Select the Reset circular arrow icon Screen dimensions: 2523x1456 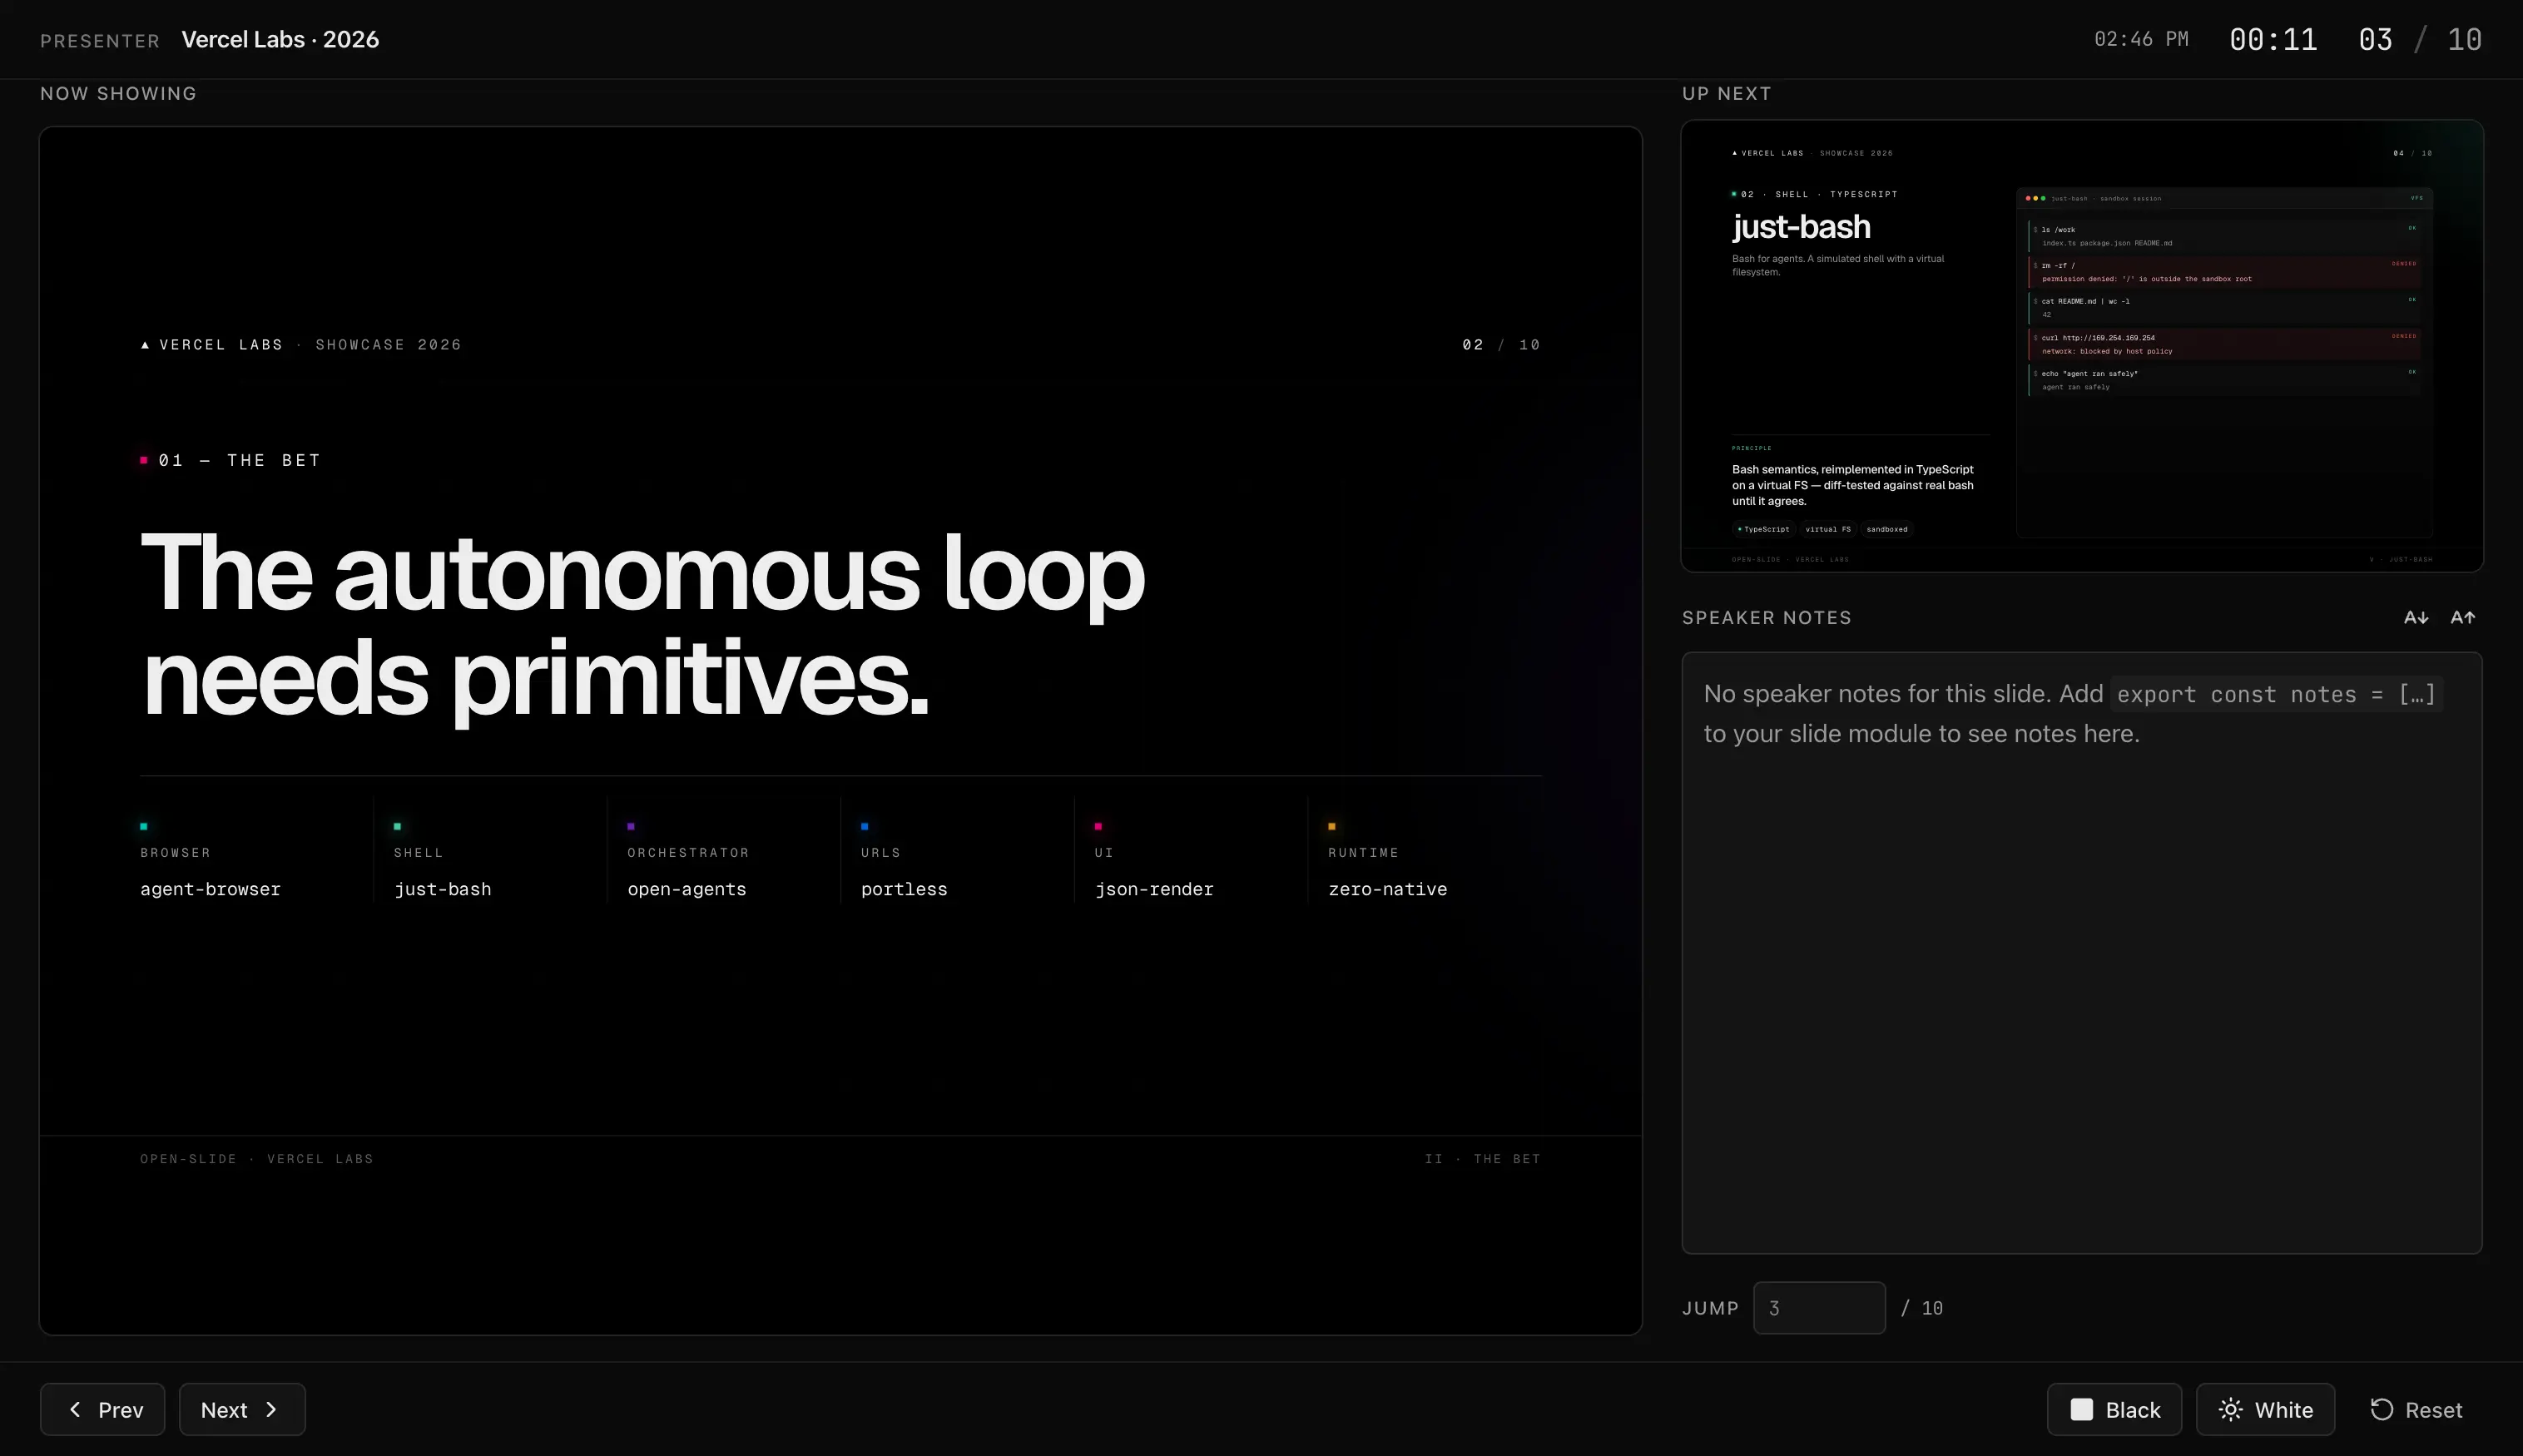coord(2382,1409)
